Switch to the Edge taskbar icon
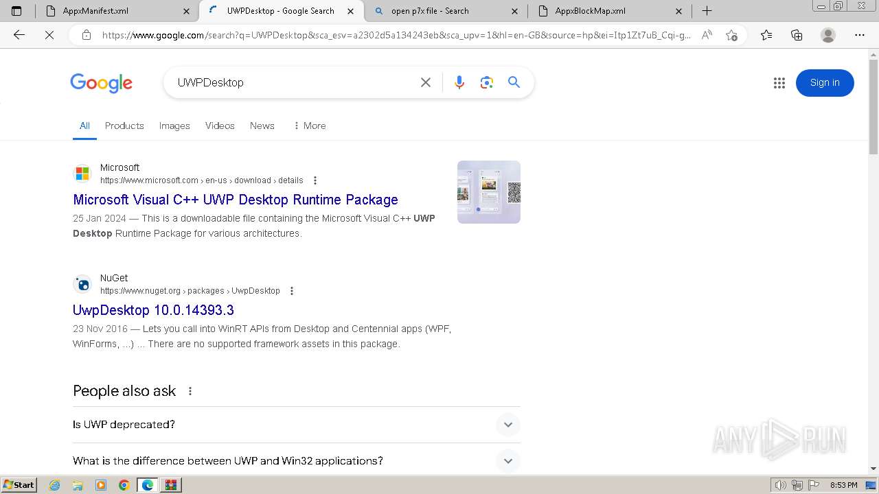This screenshot has width=879, height=494. (148, 485)
